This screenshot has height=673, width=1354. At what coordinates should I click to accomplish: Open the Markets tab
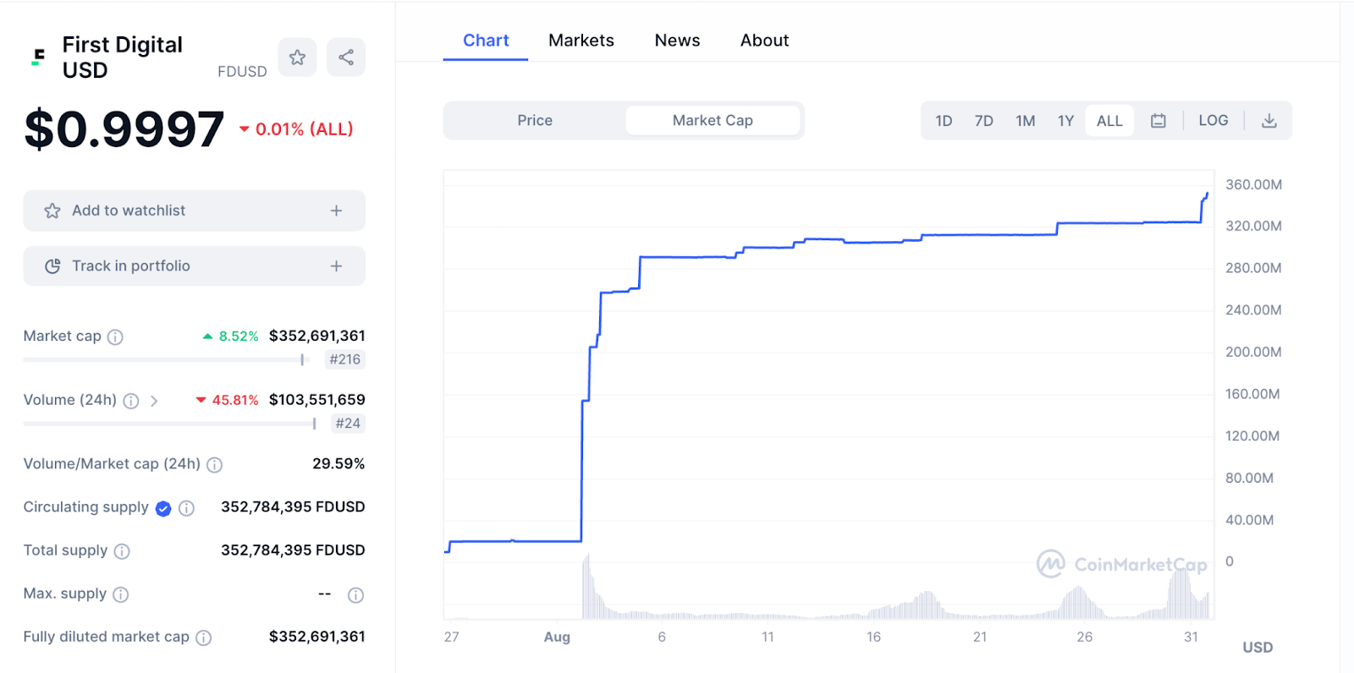tap(581, 41)
